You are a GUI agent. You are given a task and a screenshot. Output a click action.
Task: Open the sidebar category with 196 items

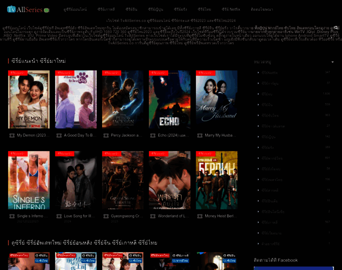click(272, 180)
